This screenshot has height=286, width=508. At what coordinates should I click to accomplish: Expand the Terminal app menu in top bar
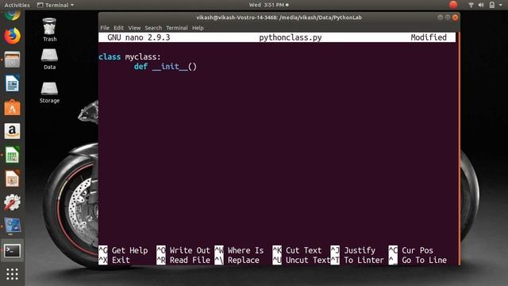coord(56,5)
